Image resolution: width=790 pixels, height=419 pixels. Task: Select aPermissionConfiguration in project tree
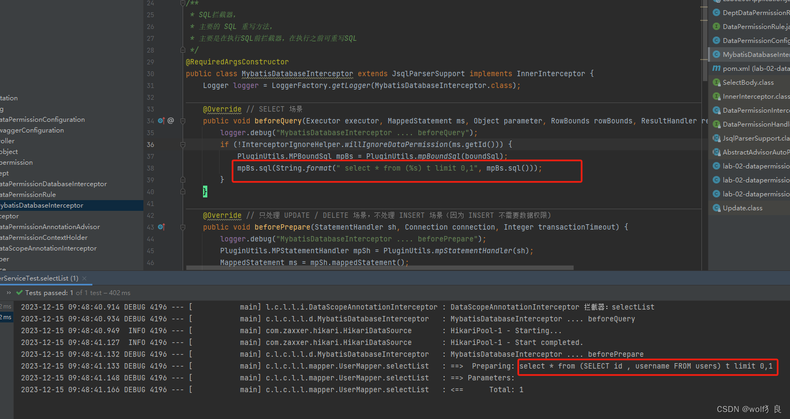point(42,120)
